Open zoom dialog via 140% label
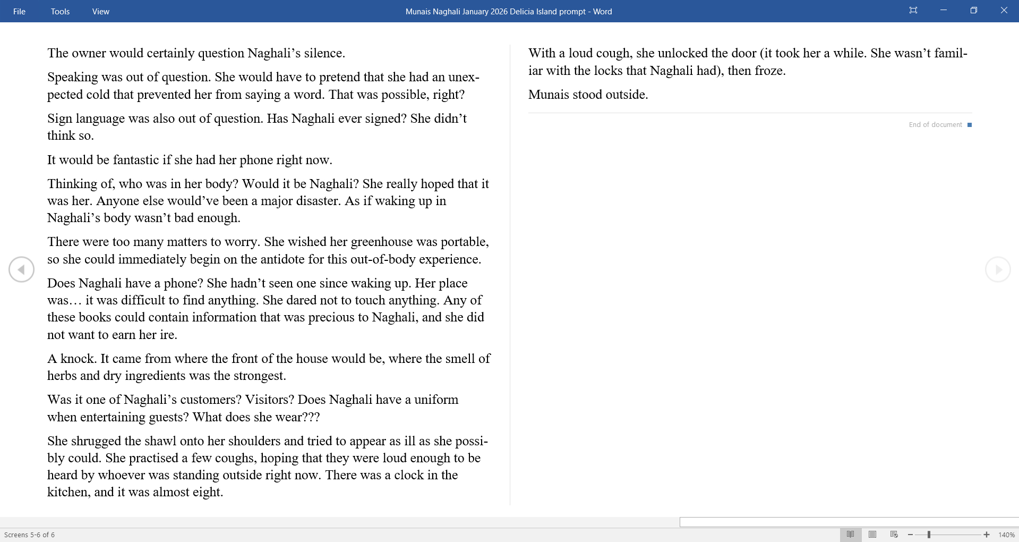1019x542 pixels. [1006, 535]
